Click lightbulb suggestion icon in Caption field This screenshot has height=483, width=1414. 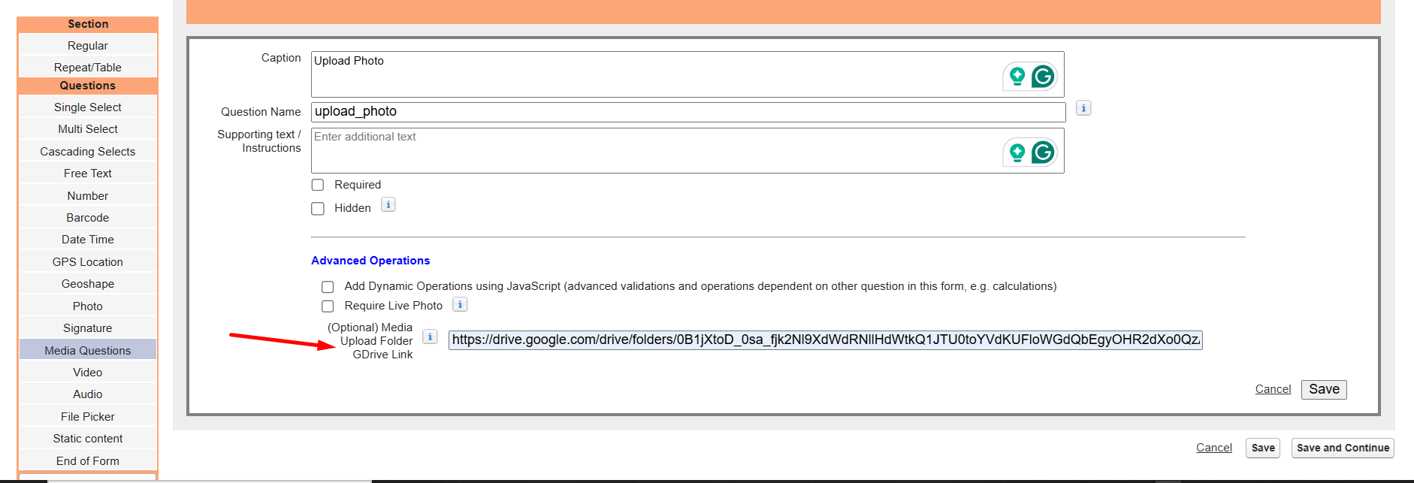[1017, 76]
